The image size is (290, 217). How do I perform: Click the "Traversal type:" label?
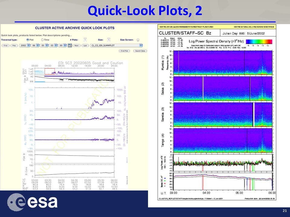pos(9,40)
